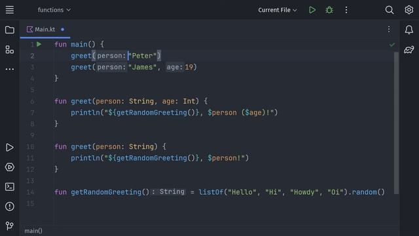Open IDE settings gear icon
The width and height of the screenshot is (419, 236).
[x=409, y=10]
